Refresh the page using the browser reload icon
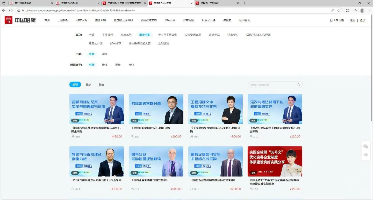 click(11, 11)
